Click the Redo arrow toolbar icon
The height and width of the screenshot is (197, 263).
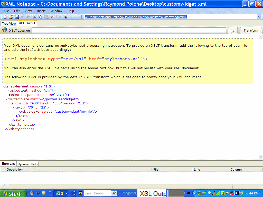click(x=29, y=17)
